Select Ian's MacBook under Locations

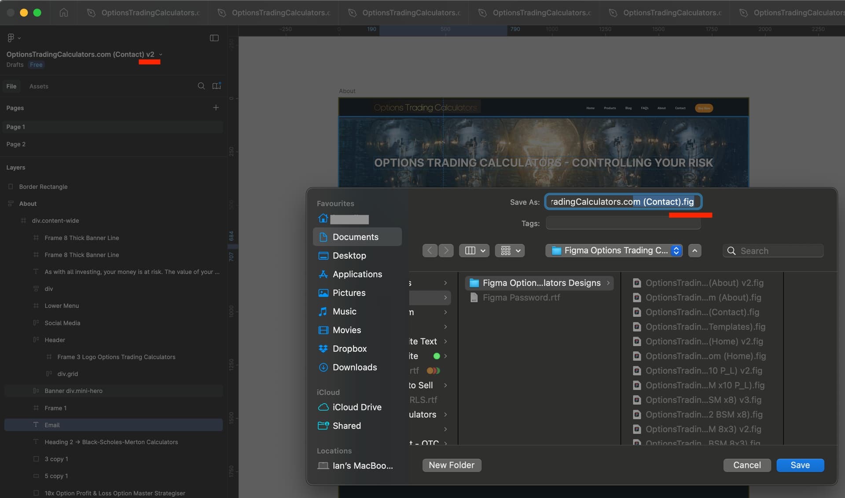click(x=357, y=465)
